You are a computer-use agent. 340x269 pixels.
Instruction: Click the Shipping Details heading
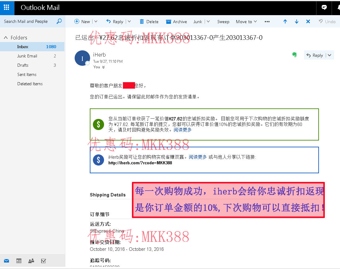coord(108,195)
